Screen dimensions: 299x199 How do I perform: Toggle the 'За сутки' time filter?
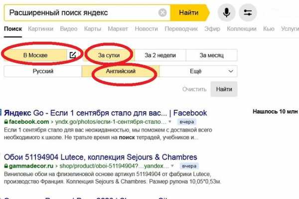pos(109,55)
